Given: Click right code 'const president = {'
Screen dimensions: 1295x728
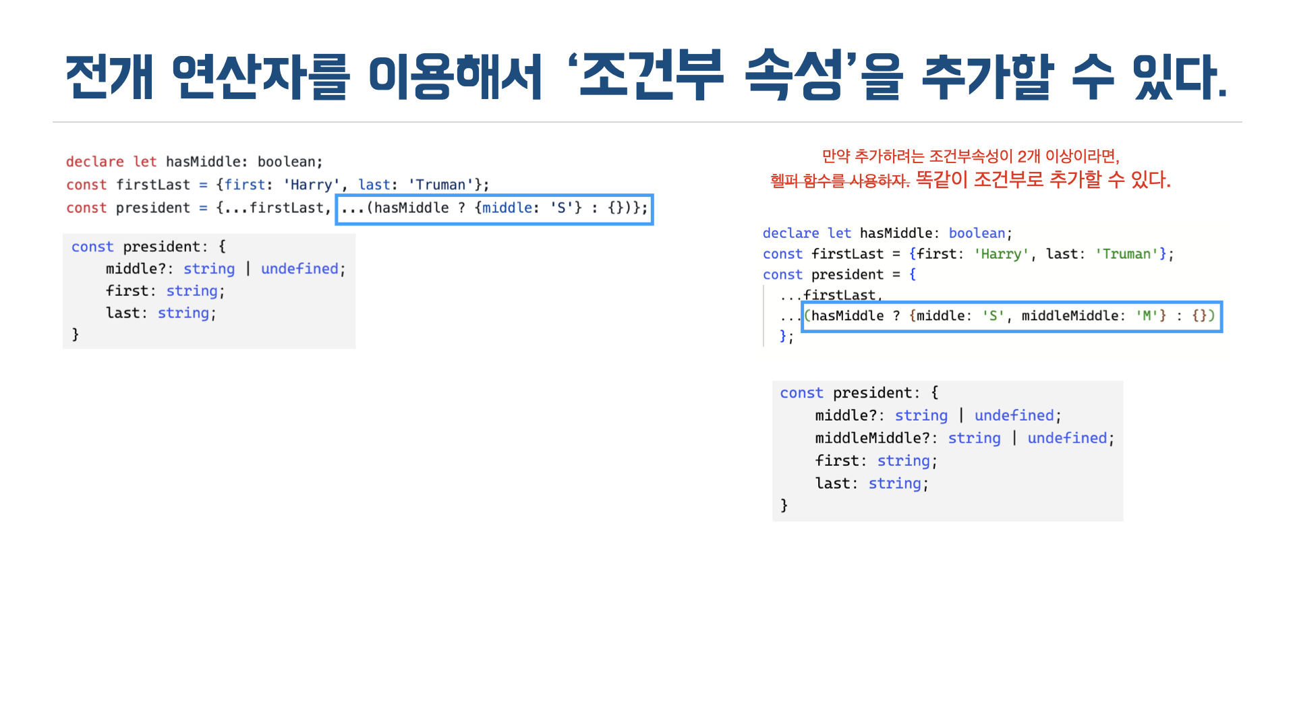Looking at the screenshot, I should (839, 275).
